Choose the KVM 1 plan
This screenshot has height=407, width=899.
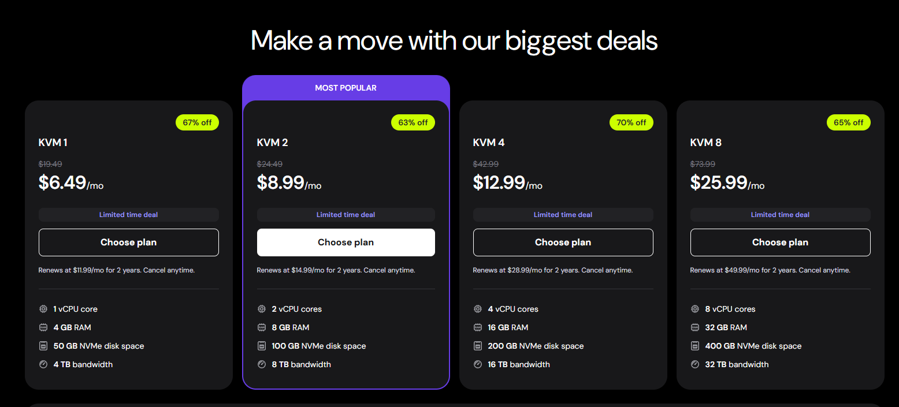pos(129,242)
